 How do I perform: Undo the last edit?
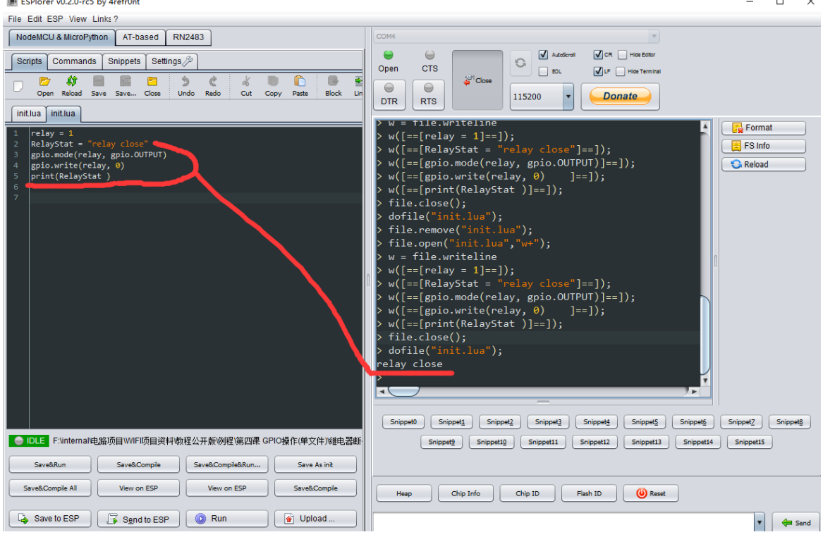(185, 86)
